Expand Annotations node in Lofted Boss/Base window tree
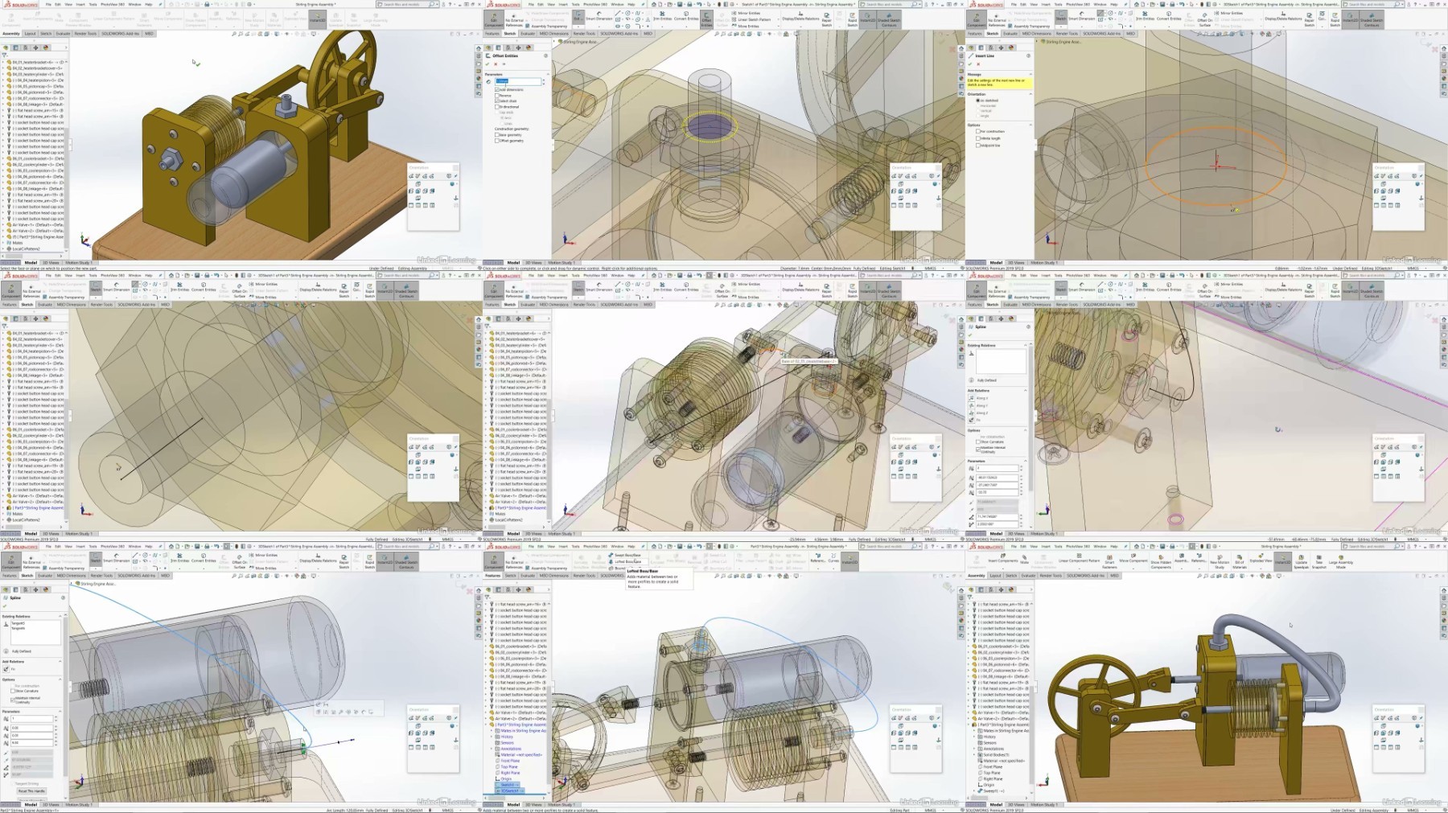This screenshot has height=813, width=1448. click(x=493, y=749)
